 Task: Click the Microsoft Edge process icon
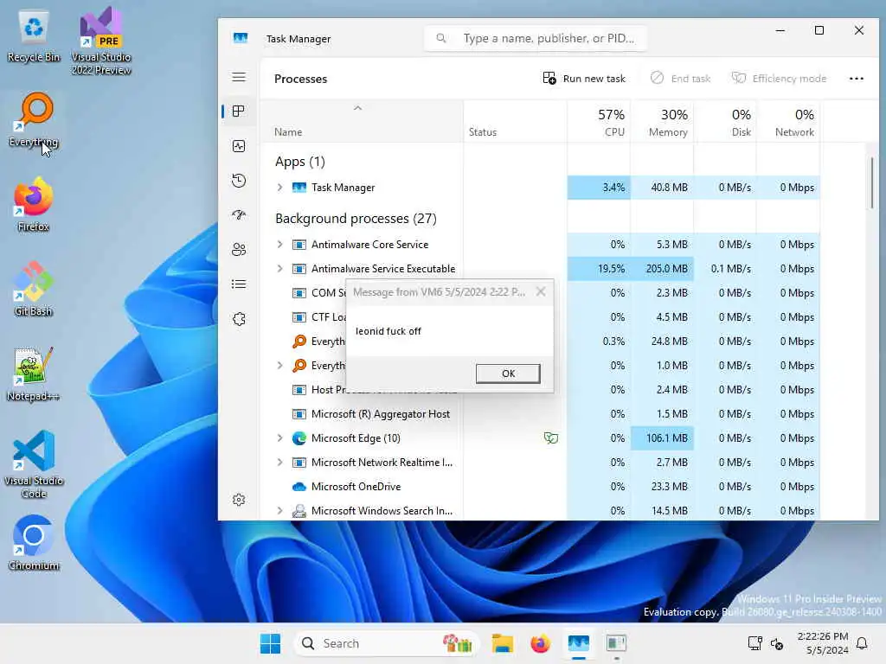click(x=299, y=438)
